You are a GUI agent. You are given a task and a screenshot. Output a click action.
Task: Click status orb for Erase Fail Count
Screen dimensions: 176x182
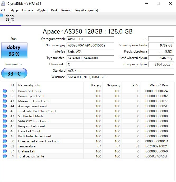tap(5, 131)
